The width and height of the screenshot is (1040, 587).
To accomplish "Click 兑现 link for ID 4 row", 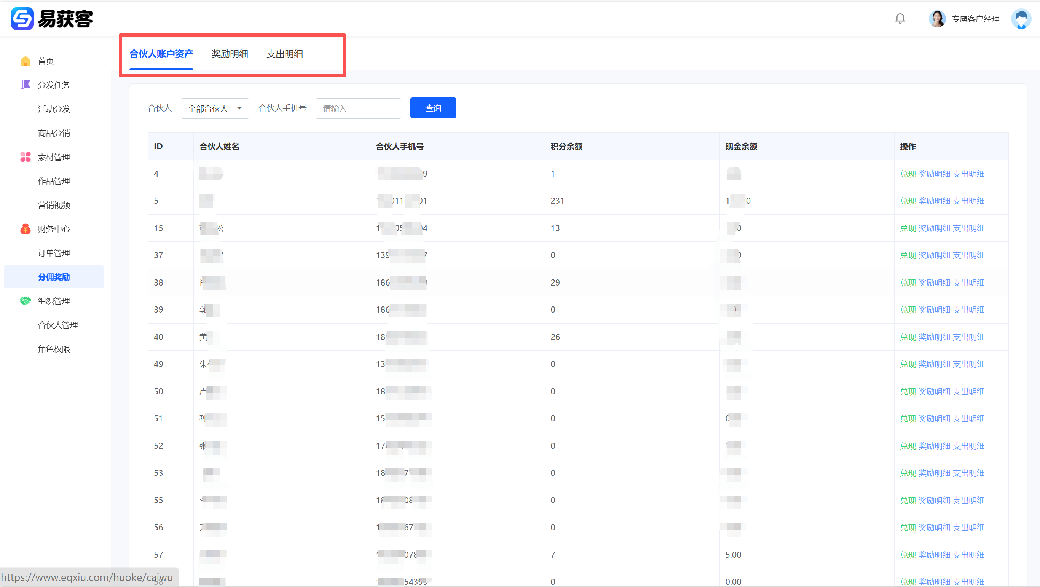I will (x=908, y=174).
